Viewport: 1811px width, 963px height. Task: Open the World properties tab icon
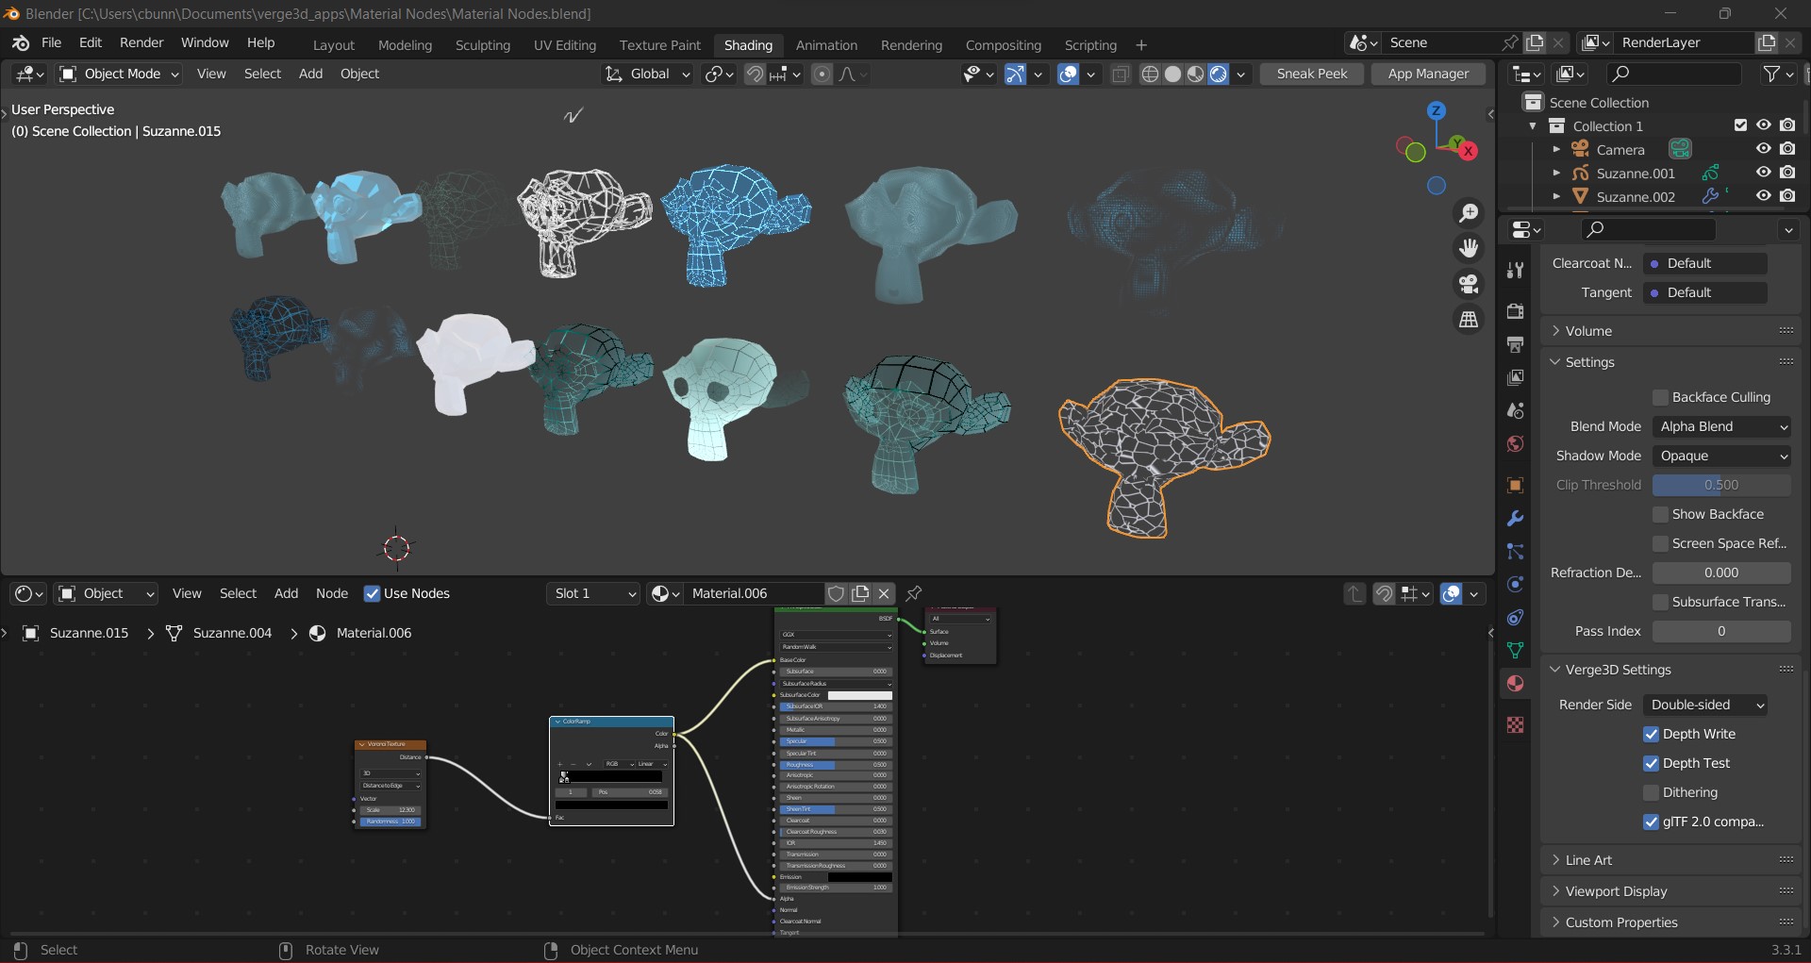tap(1516, 443)
